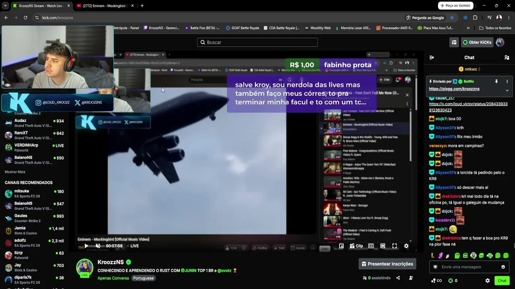The image size is (515, 289).
Task: Open the tab search dropdown arrow
Action: point(5,6)
